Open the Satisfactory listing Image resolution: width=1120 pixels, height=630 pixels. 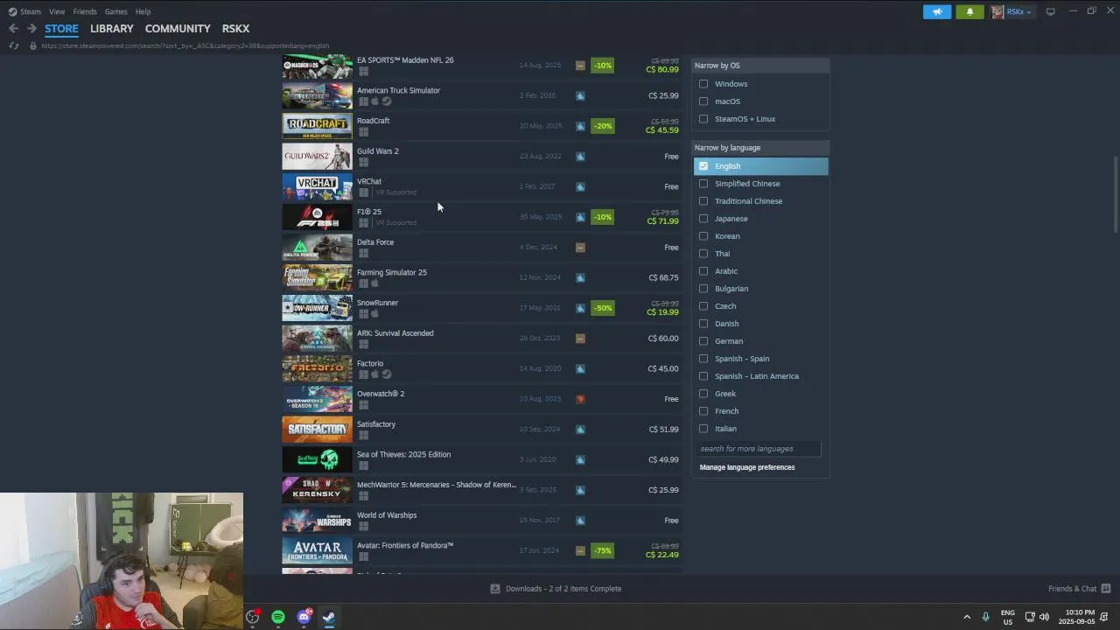click(481, 430)
